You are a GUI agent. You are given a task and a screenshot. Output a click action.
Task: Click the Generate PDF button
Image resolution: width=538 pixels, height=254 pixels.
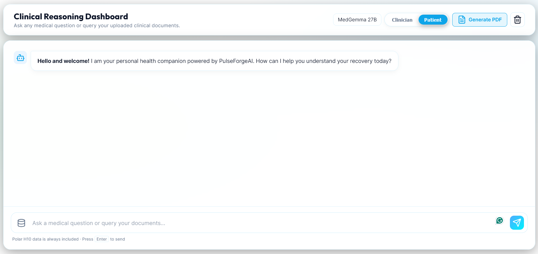480,20
